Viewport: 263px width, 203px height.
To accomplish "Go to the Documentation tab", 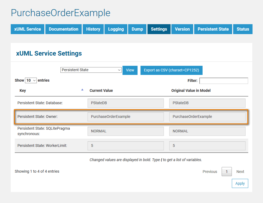I will click(63, 29).
